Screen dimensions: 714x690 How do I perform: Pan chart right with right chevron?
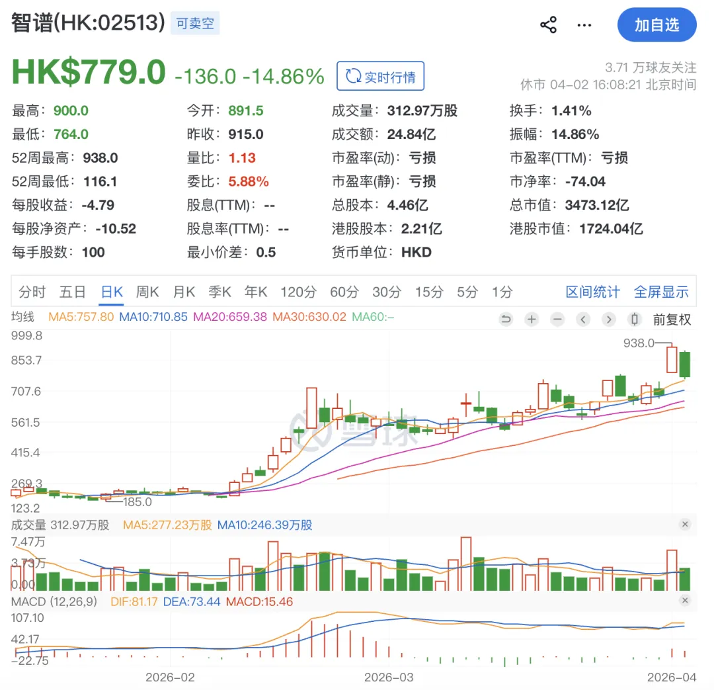coord(609,319)
